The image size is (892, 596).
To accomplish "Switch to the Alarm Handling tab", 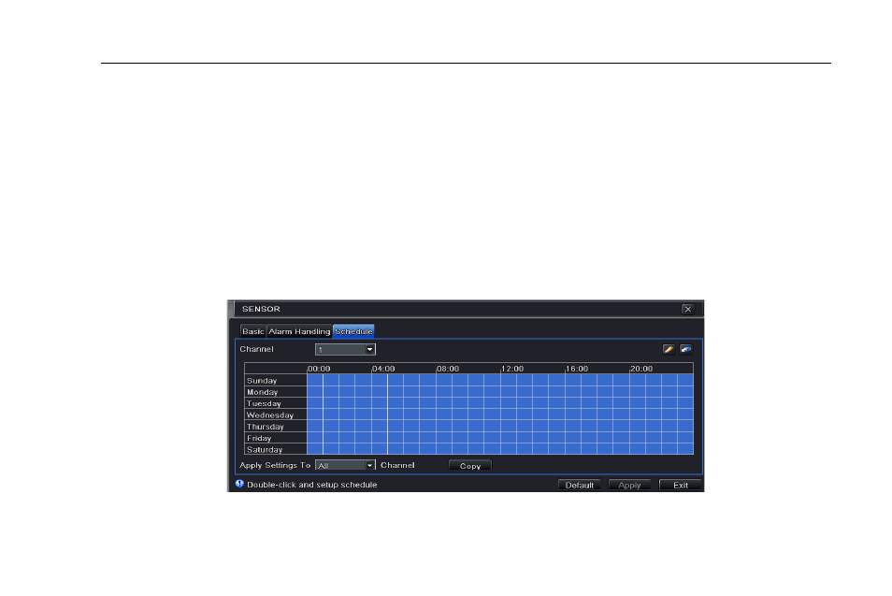I will 299,331.
